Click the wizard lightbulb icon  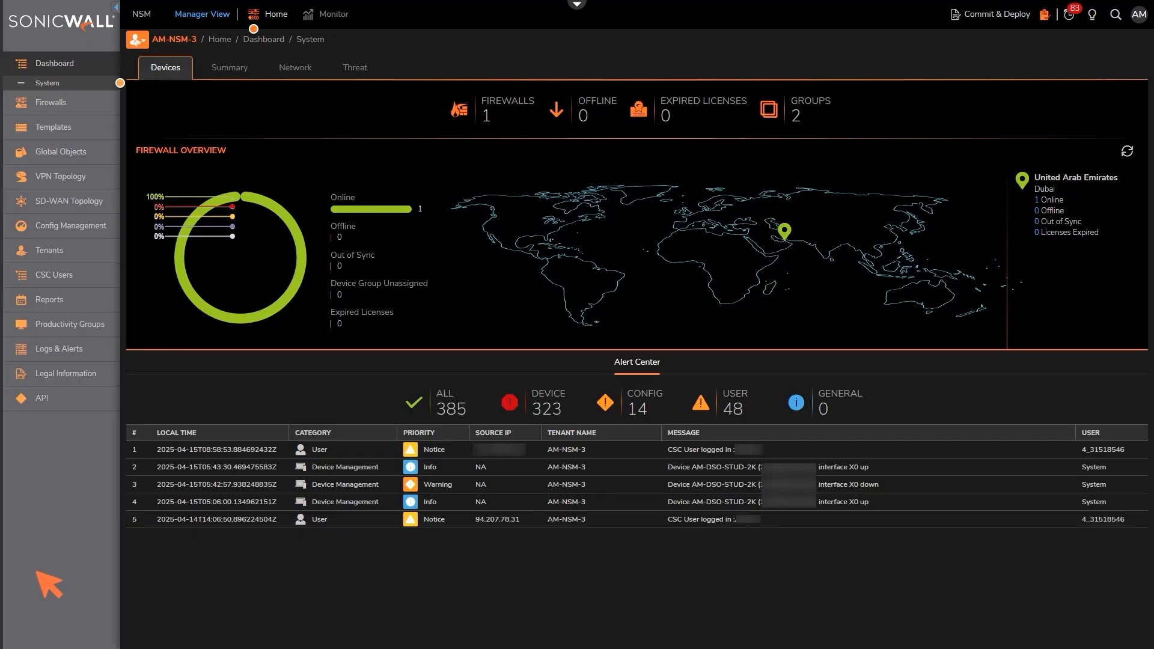[1092, 14]
